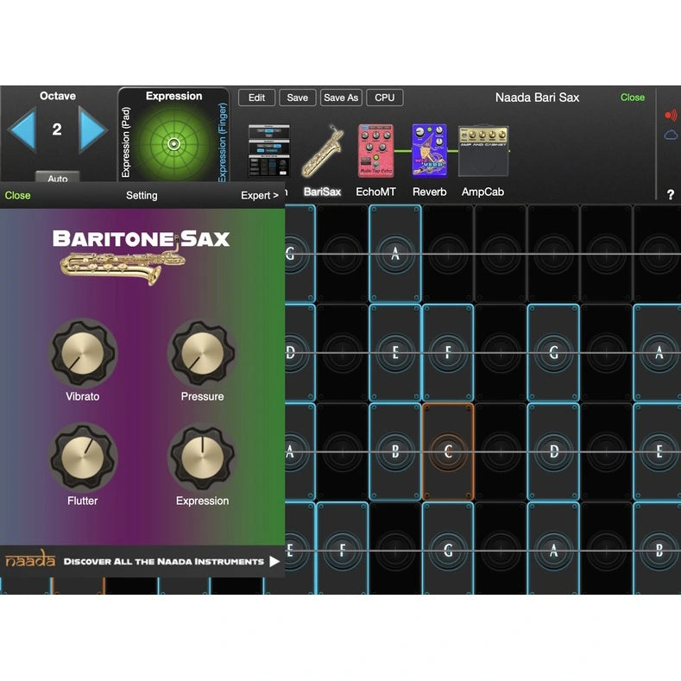
Task: Click the Vibrato knob
Action: [x=83, y=354]
